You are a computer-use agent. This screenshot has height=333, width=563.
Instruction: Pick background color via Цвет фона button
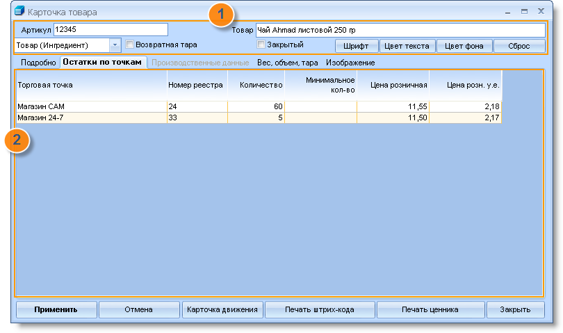click(x=464, y=46)
